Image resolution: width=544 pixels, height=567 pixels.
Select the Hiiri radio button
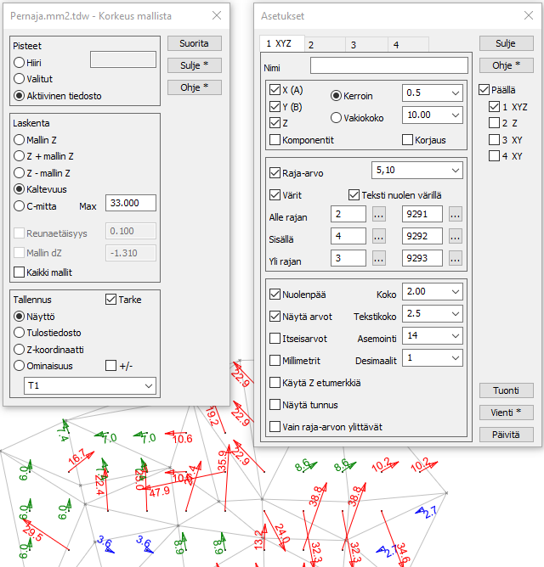(x=19, y=63)
